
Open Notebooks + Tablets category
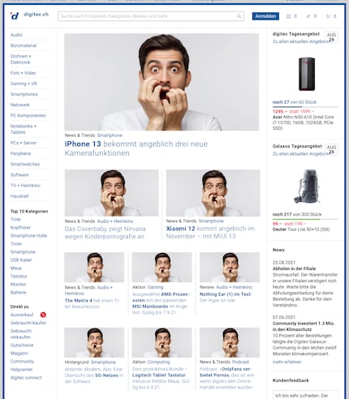pos(24,129)
